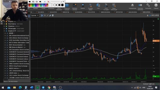The height and width of the screenshot is (90, 160).
Task: Expand BIST: Borsa Istanbul node
Action: [5, 45]
